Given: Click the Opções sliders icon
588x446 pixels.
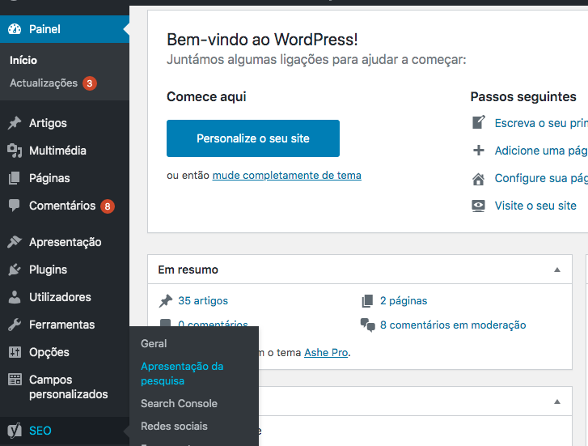Looking at the screenshot, I should (15, 352).
